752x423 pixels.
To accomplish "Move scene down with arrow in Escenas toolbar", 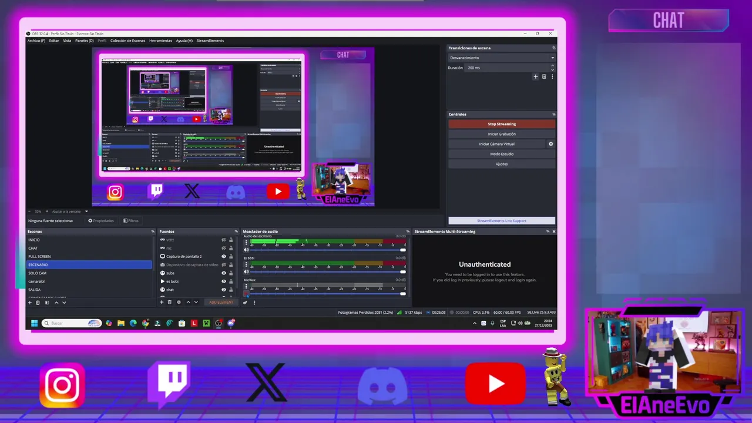I will click(x=64, y=303).
